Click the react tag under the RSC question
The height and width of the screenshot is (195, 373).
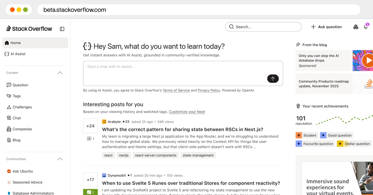108,155
